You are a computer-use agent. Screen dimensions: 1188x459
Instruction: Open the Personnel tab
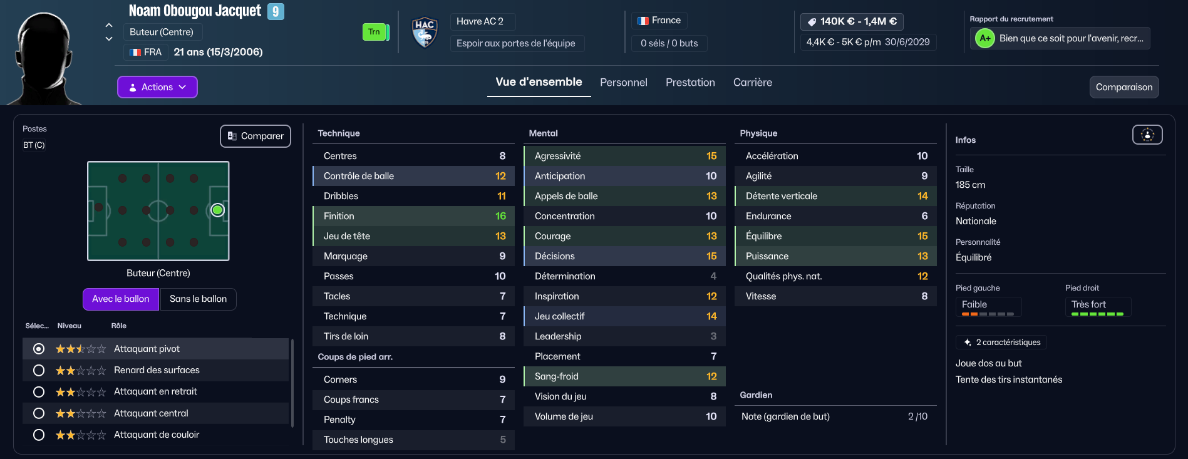(x=623, y=83)
